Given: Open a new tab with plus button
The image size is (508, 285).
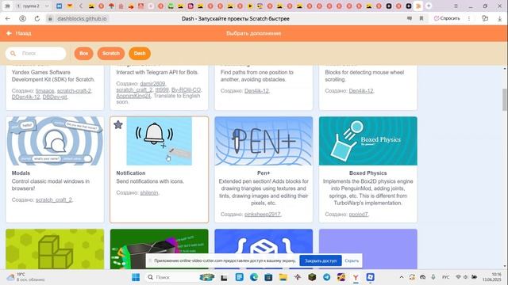Looking at the screenshot, I should (429, 6).
